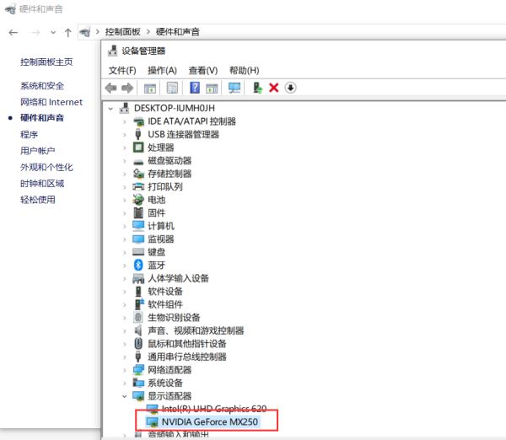Click the network adapters (网络适配器) icon
Image resolution: width=506 pixels, height=440 pixels.
click(x=138, y=370)
